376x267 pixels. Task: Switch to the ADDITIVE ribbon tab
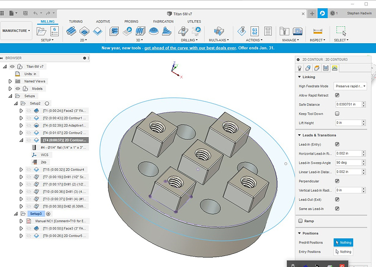coord(103,21)
